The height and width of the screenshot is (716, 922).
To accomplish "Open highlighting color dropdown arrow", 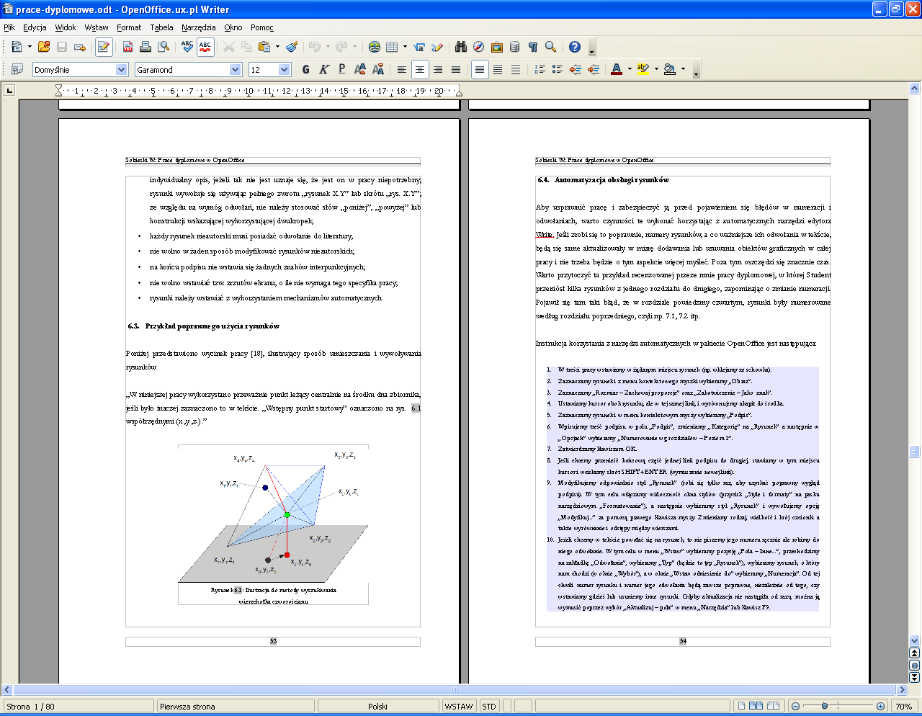I will (x=656, y=69).
